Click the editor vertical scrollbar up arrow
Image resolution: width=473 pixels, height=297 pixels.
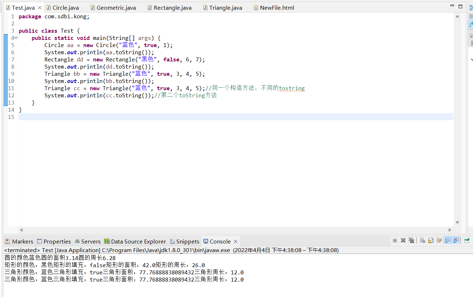point(457,16)
